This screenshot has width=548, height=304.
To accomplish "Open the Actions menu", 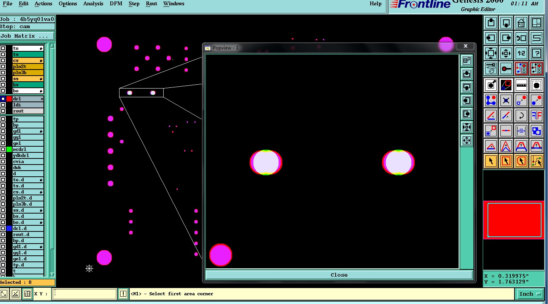I will point(43,4).
